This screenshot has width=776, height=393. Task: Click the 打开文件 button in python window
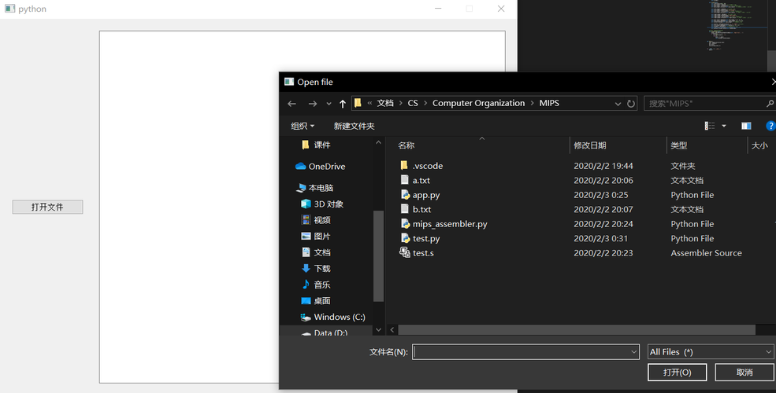[x=47, y=207]
